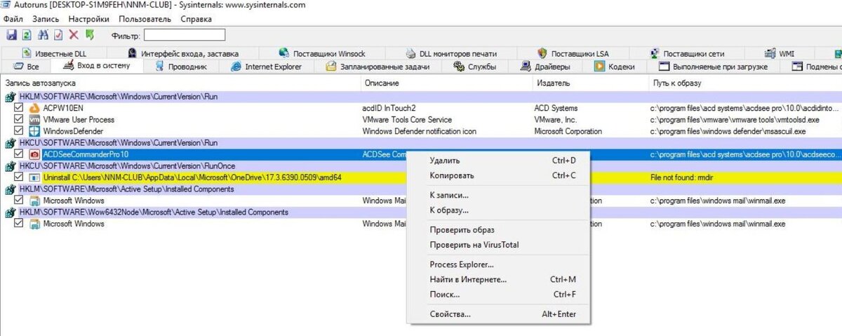Click the registry icon of the Wow6432Node Active Setup key
Image resolution: width=842 pixels, height=336 pixels.
click(x=11, y=213)
